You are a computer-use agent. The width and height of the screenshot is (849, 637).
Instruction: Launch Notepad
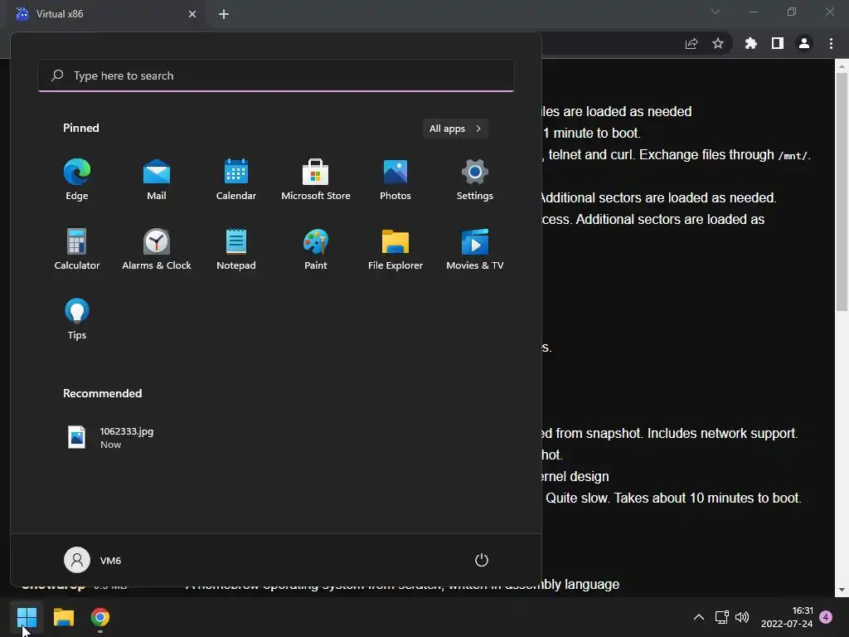tap(236, 249)
